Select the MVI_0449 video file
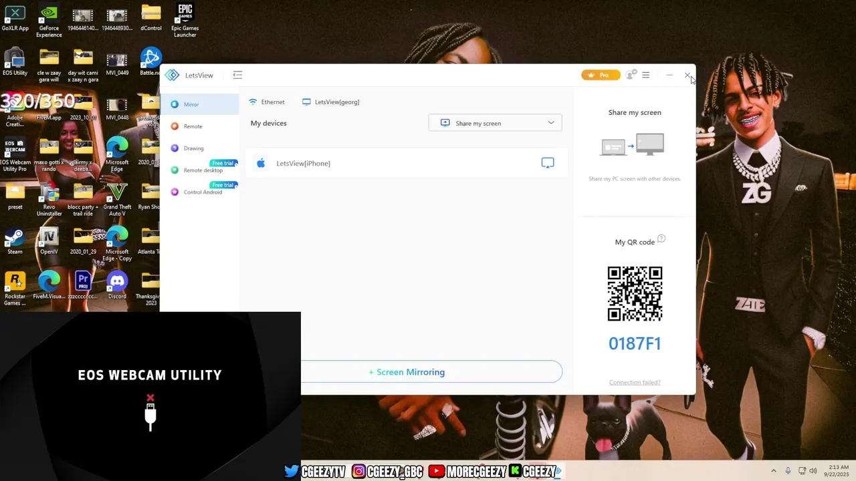Screen dimensions: 856x481 point(117,63)
